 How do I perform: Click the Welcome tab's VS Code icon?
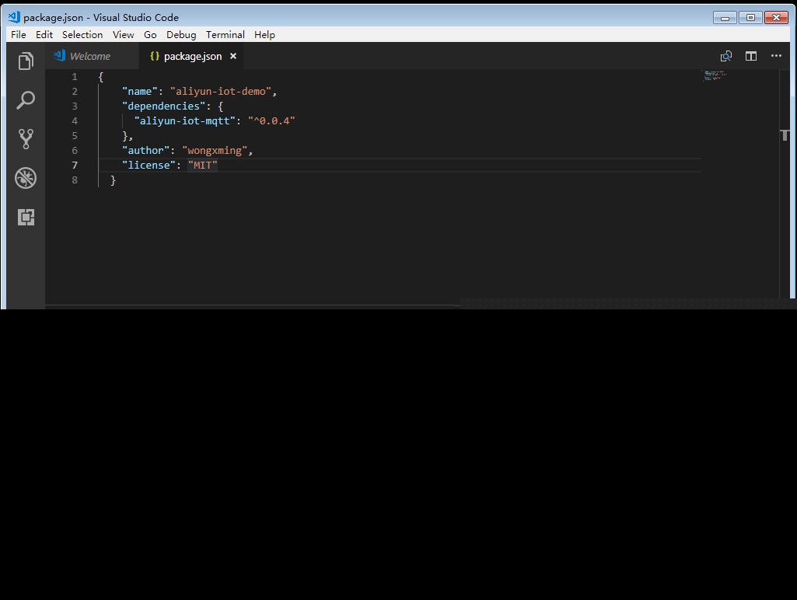click(x=59, y=55)
